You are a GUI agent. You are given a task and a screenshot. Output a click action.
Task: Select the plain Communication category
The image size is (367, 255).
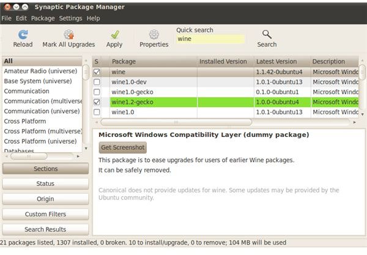pyautogui.click(x=42, y=91)
